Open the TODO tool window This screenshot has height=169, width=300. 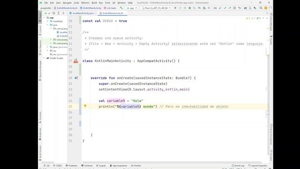click(58, 166)
